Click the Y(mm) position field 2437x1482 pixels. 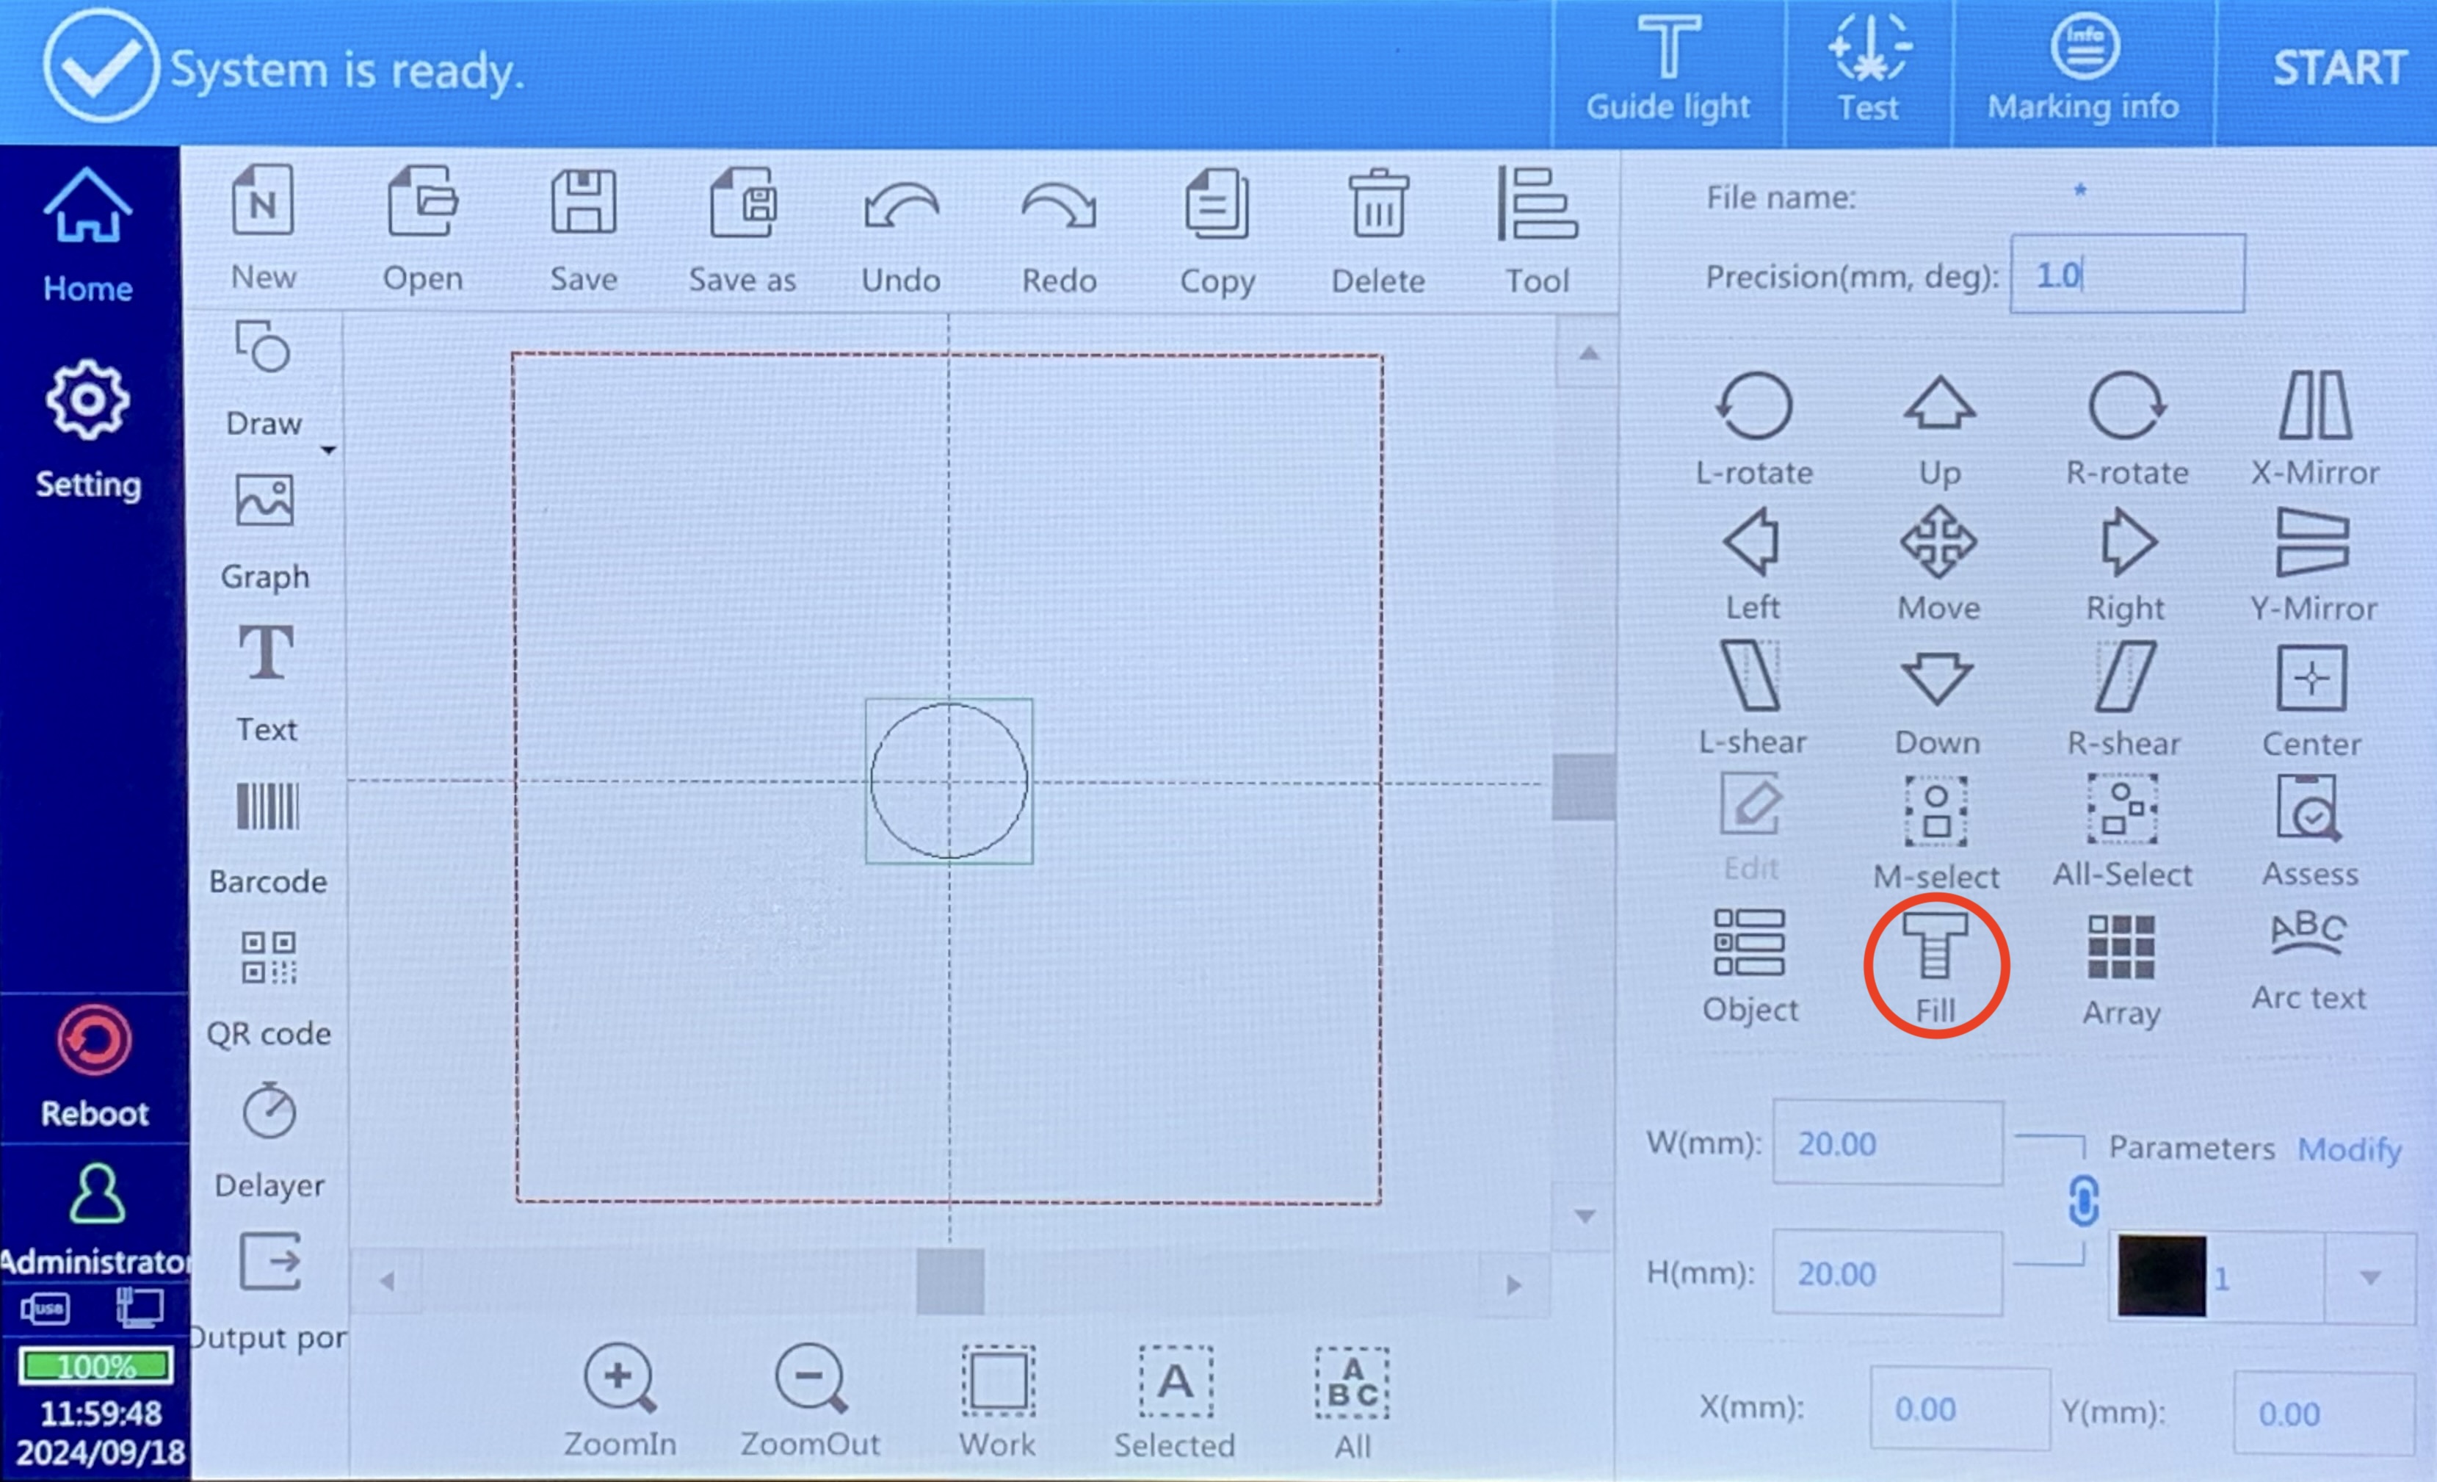tap(2323, 1413)
